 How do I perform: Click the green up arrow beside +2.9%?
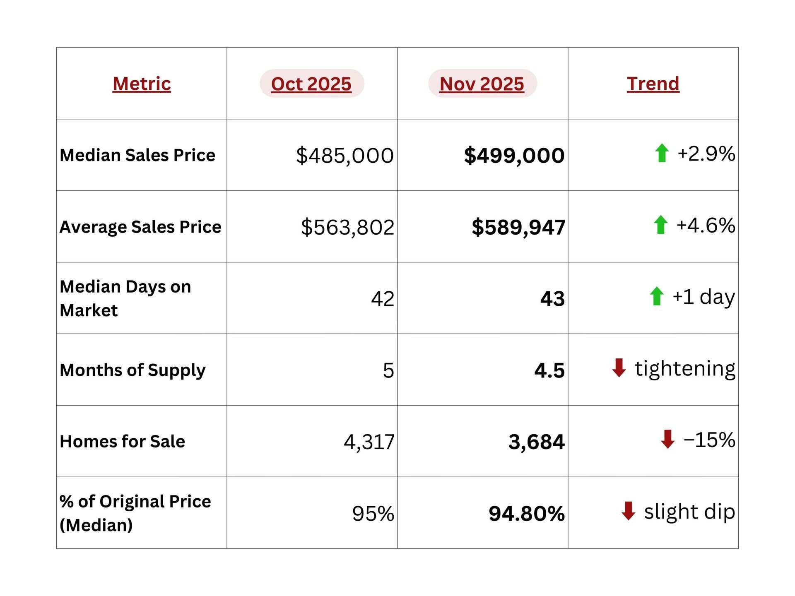click(662, 153)
